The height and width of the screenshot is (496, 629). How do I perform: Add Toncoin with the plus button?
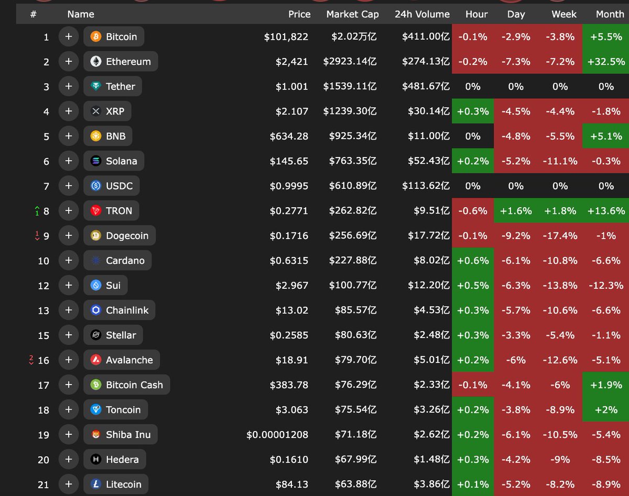pyautogui.click(x=68, y=410)
